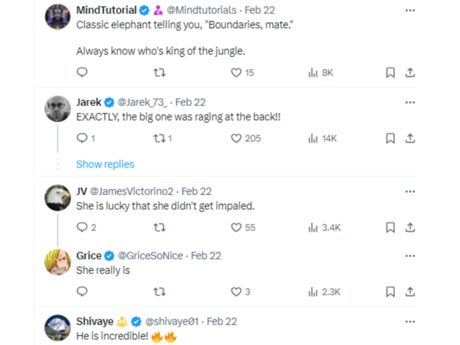Open Jarek's profile picture
Screen dimensions: 460x345
click(x=58, y=108)
